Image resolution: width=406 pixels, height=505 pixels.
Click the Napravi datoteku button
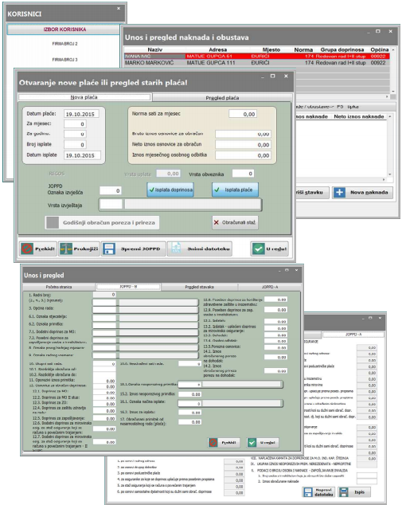pos(318,491)
